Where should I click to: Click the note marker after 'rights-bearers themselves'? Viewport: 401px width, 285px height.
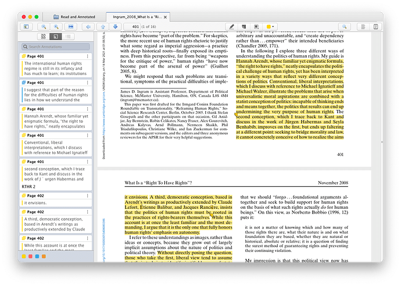(x=211, y=215)
